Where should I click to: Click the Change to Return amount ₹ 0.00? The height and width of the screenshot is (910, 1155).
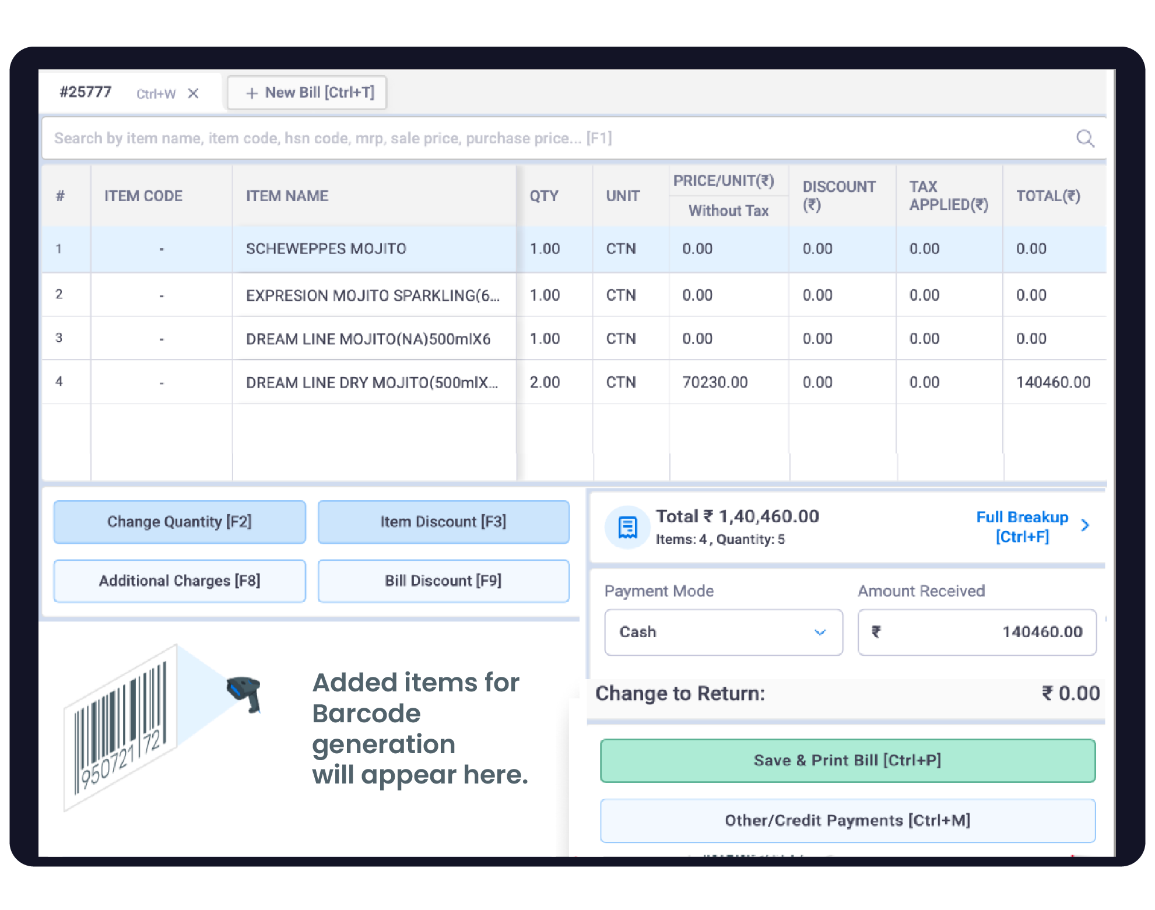[1070, 694]
